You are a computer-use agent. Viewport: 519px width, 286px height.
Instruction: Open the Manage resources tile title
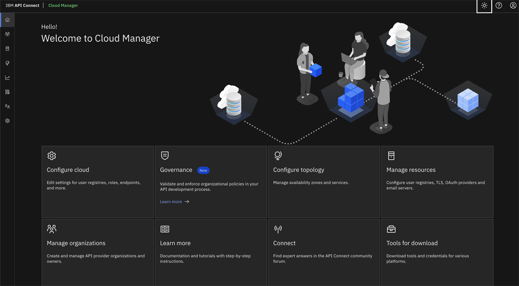411,170
